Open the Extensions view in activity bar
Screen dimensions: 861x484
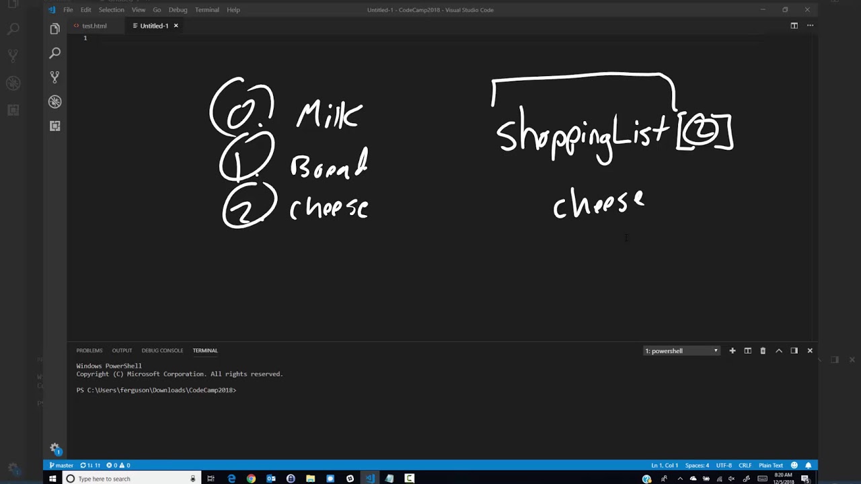(x=54, y=126)
